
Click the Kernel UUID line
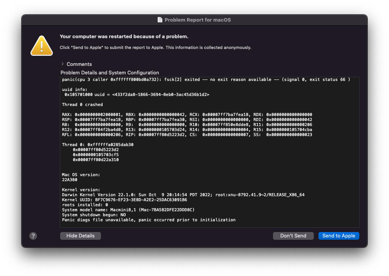pyautogui.click(x=124, y=200)
